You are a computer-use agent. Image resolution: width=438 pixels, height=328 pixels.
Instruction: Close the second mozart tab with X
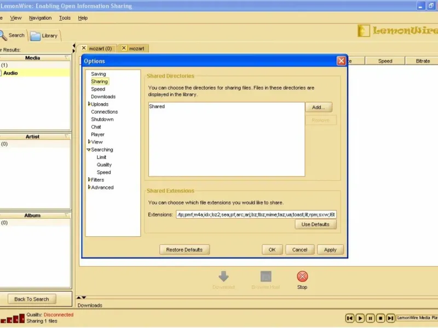coord(124,48)
